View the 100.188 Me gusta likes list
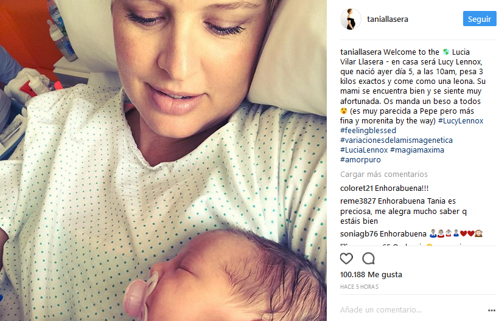 pos(371,275)
